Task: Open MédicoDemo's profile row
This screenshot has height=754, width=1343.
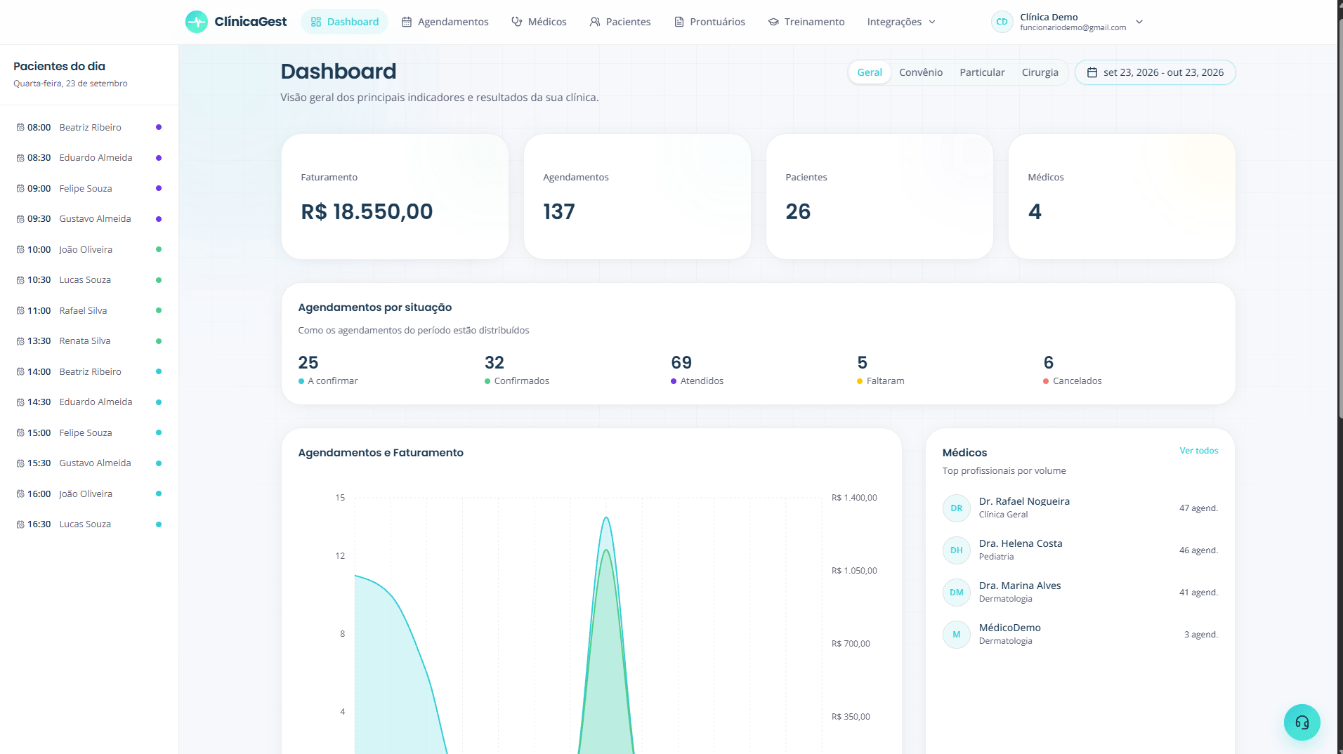Action: [1080, 635]
